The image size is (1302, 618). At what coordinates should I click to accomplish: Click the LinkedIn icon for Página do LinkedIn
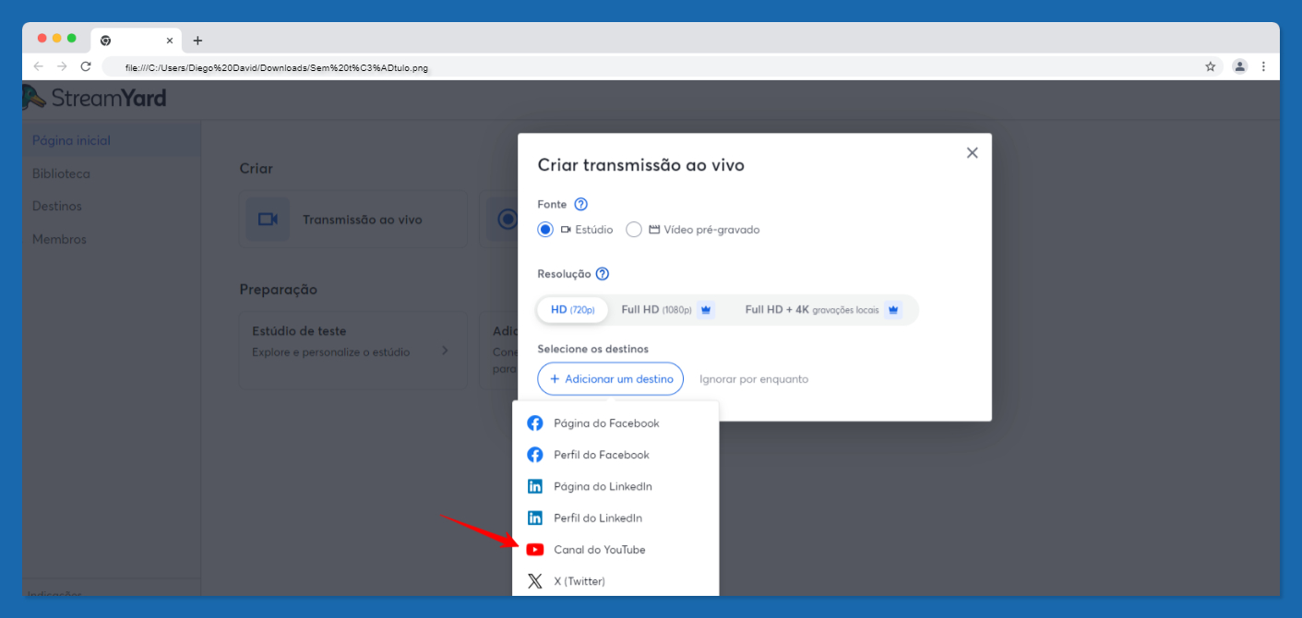tap(535, 486)
